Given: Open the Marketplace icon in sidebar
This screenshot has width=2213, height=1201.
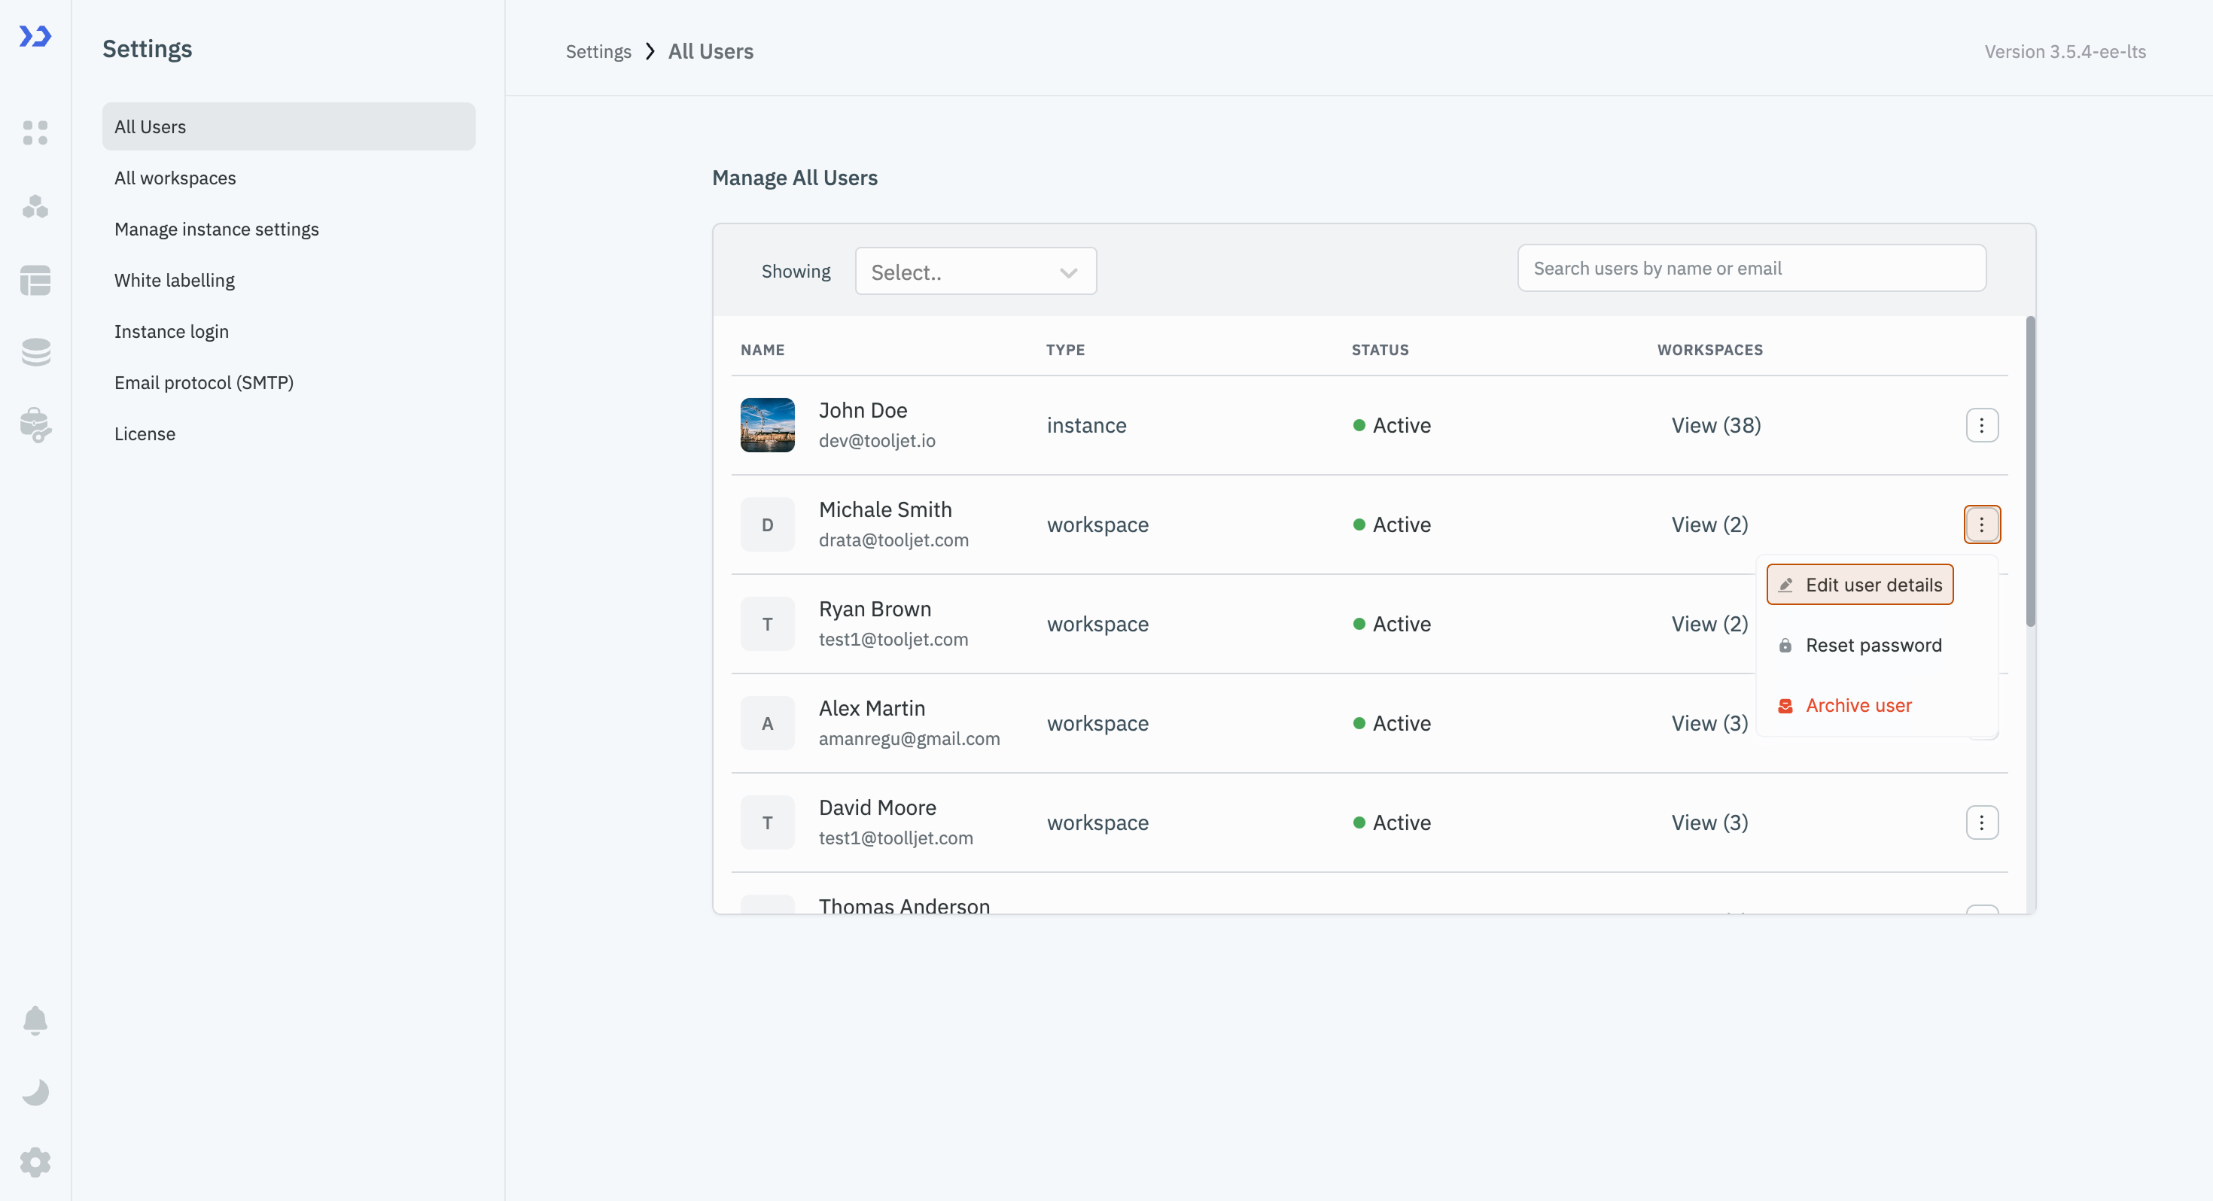Looking at the screenshot, I should tap(35, 424).
